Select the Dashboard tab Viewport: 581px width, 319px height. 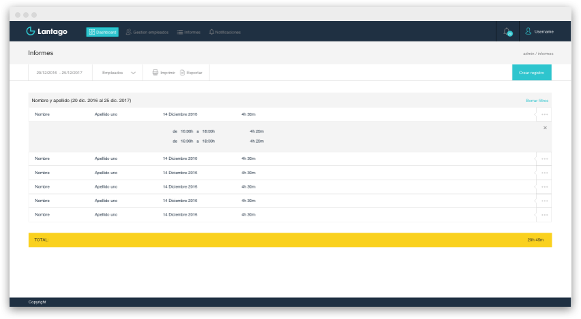click(102, 32)
